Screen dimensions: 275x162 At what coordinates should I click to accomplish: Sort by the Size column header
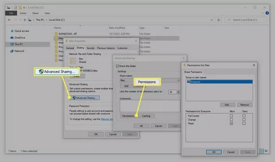[167, 28]
